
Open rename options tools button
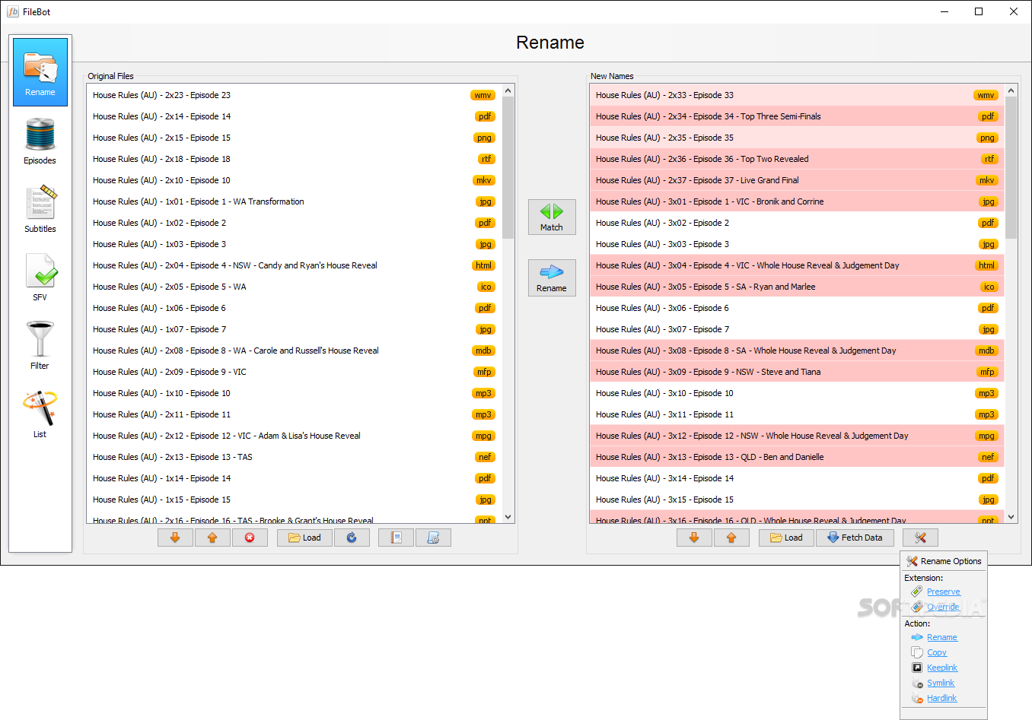(x=920, y=538)
